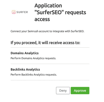The width and height of the screenshot is (104, 102).
Task: Click the quoted "SurferSEO" name in the title
Action: pyautogui.click(x=49, y=12)
